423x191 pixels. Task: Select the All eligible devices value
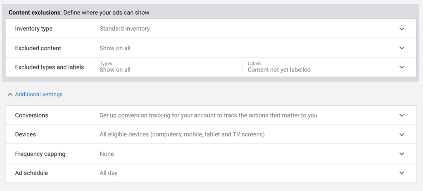(182, 134)
